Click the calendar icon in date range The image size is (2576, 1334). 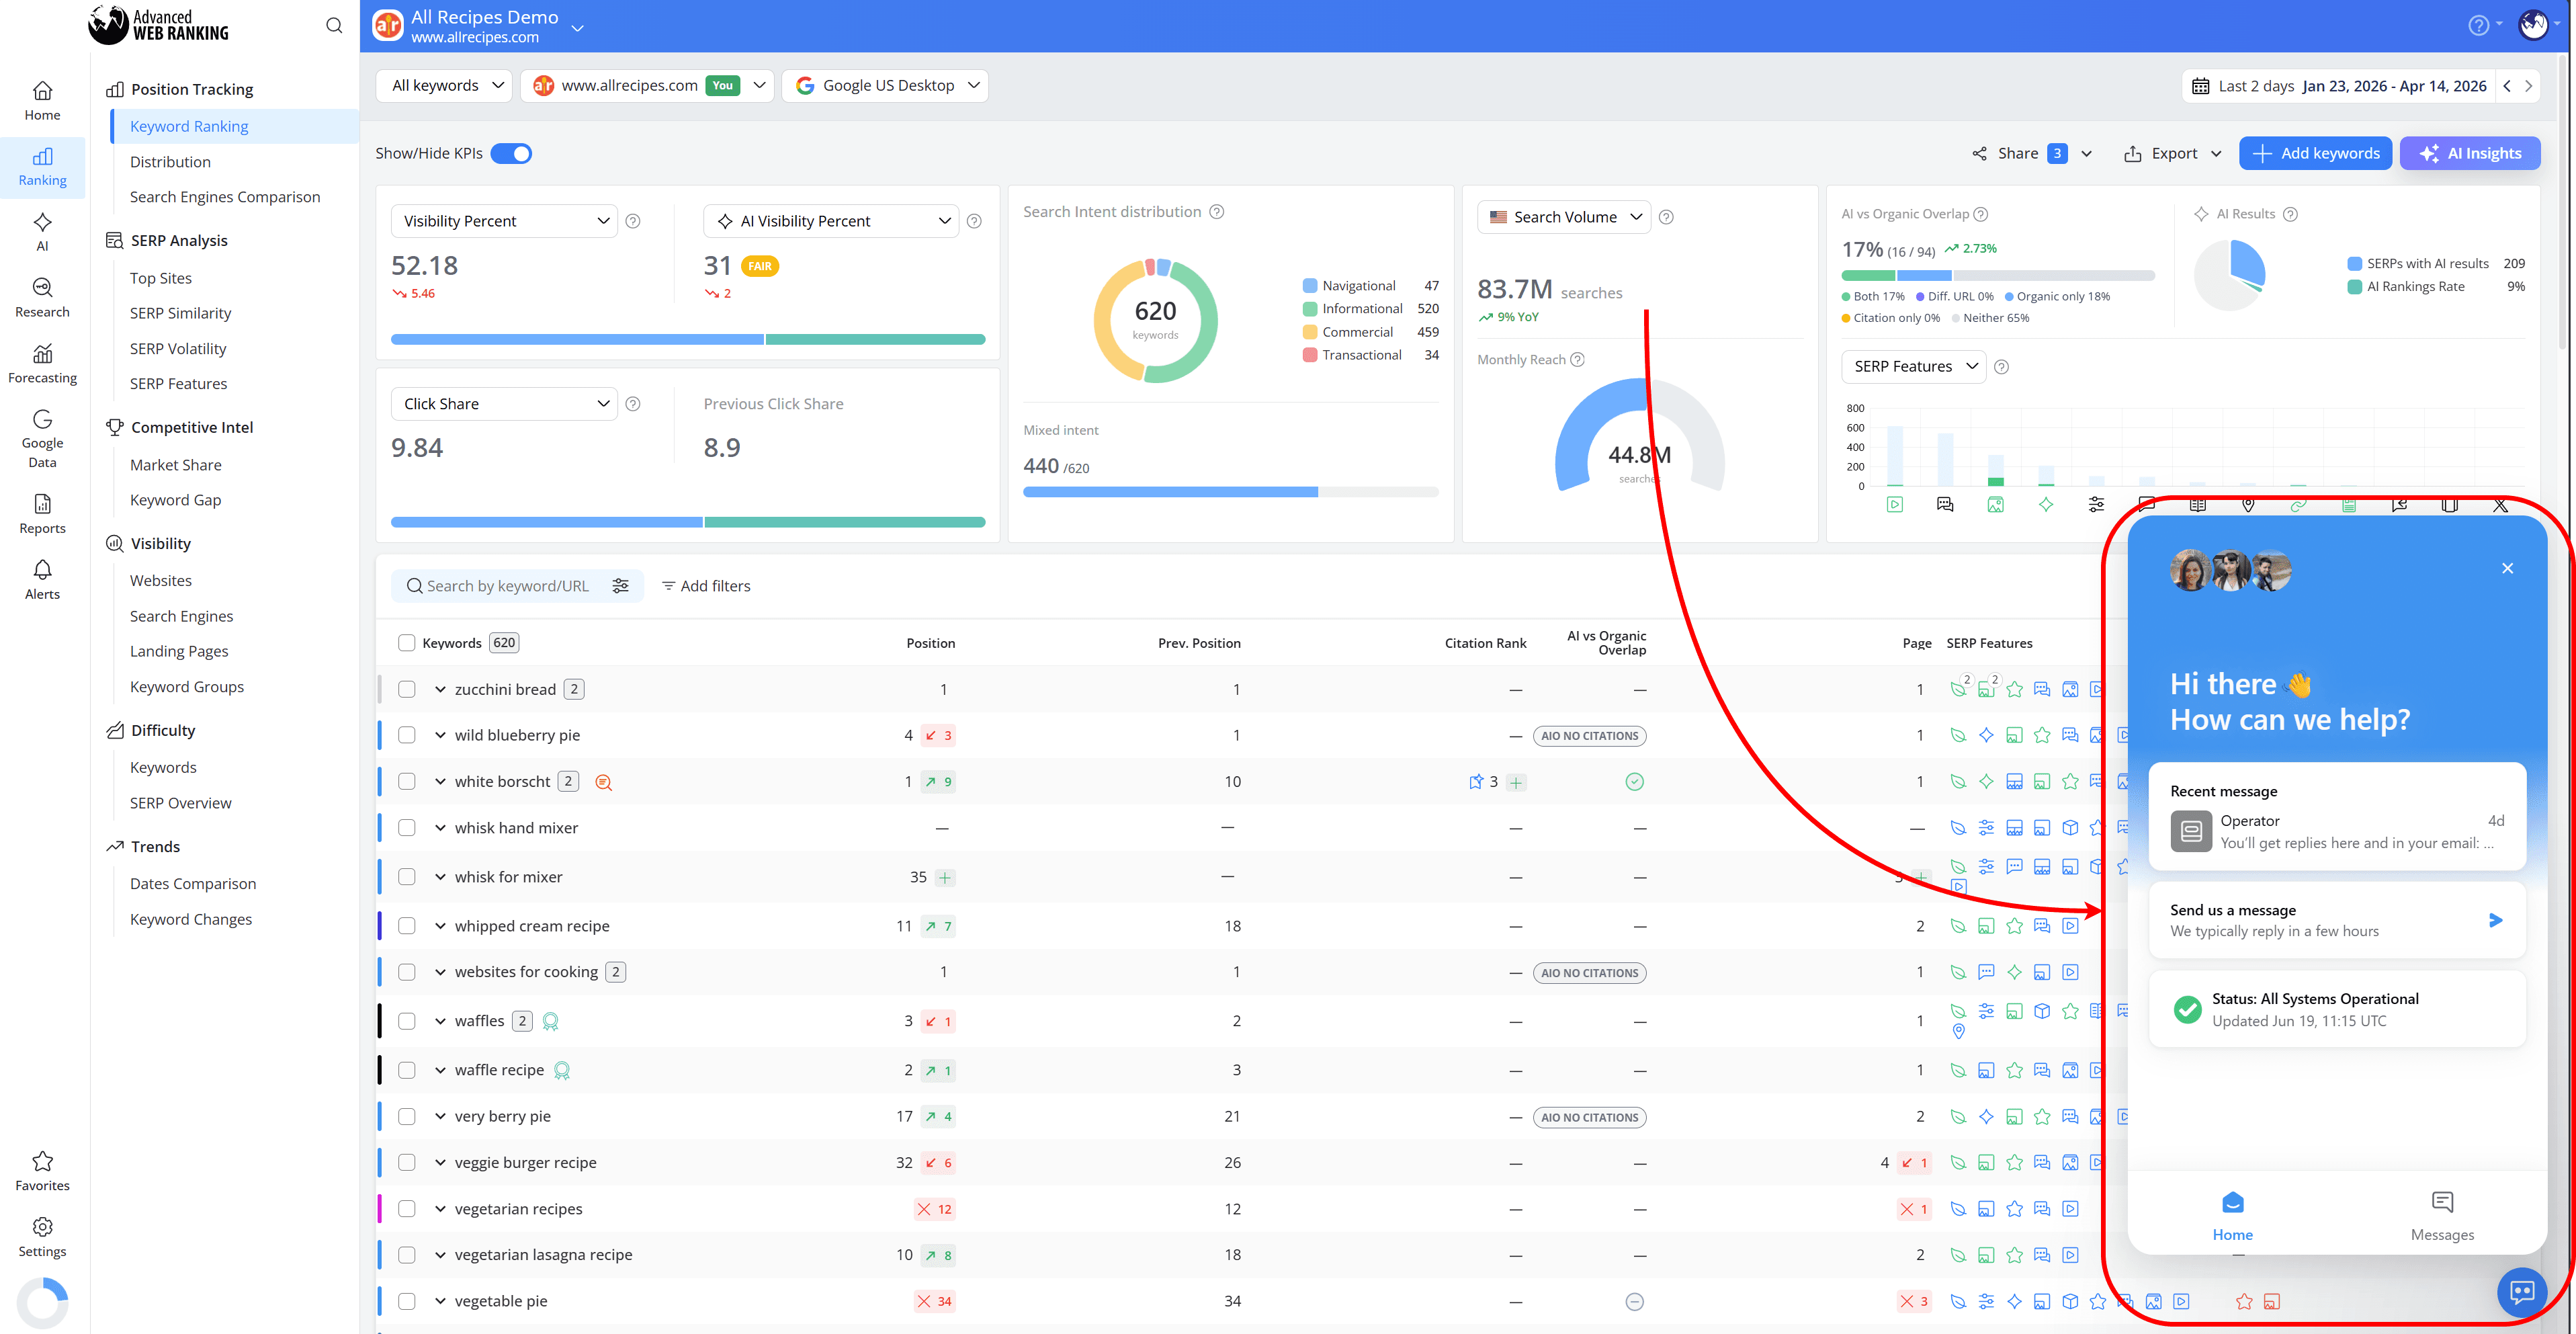click(2200, 86)
